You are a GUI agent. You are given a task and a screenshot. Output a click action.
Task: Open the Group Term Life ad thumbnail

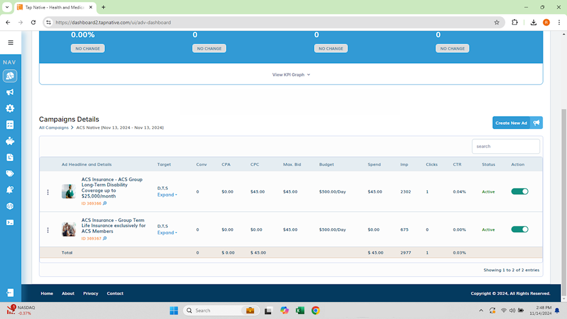(69, 229)
